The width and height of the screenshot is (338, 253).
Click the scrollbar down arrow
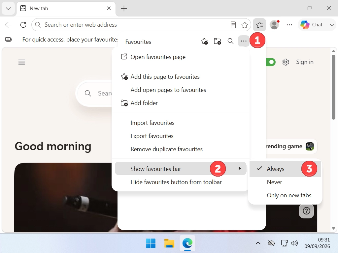coord(333,229)
